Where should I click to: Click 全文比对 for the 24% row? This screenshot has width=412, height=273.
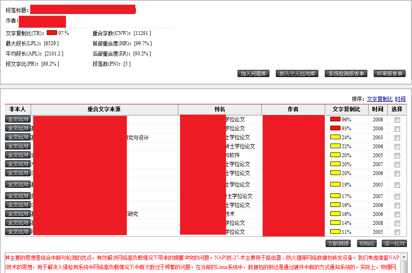tap(18, 137)
